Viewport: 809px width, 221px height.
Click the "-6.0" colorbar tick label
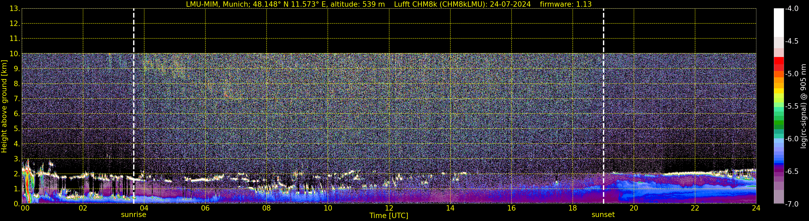792,139
